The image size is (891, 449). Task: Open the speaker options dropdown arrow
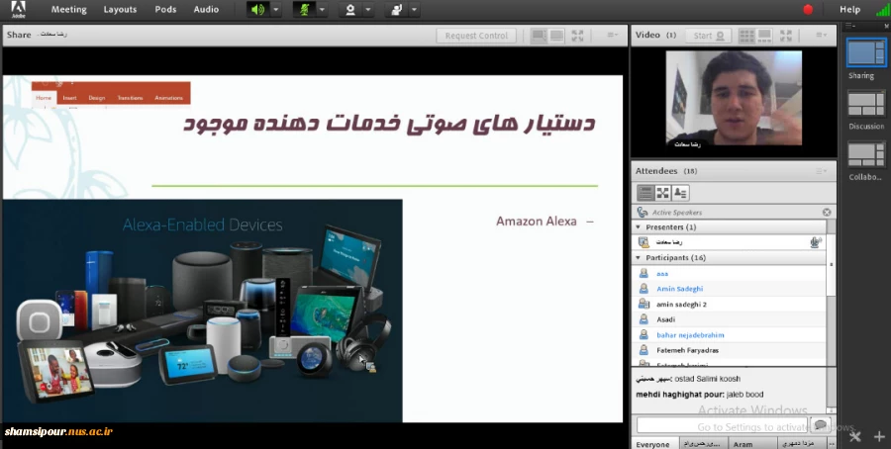point(275,10)
